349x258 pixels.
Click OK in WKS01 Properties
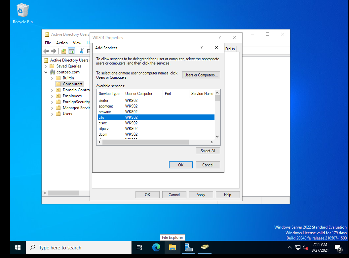pos(147,195)
